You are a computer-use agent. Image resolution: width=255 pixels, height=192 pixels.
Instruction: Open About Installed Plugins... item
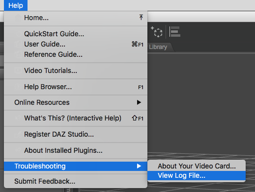76,150
